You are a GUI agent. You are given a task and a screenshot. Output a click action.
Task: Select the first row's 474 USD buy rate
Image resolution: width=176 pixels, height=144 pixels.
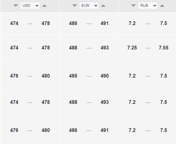click(14, 23)
